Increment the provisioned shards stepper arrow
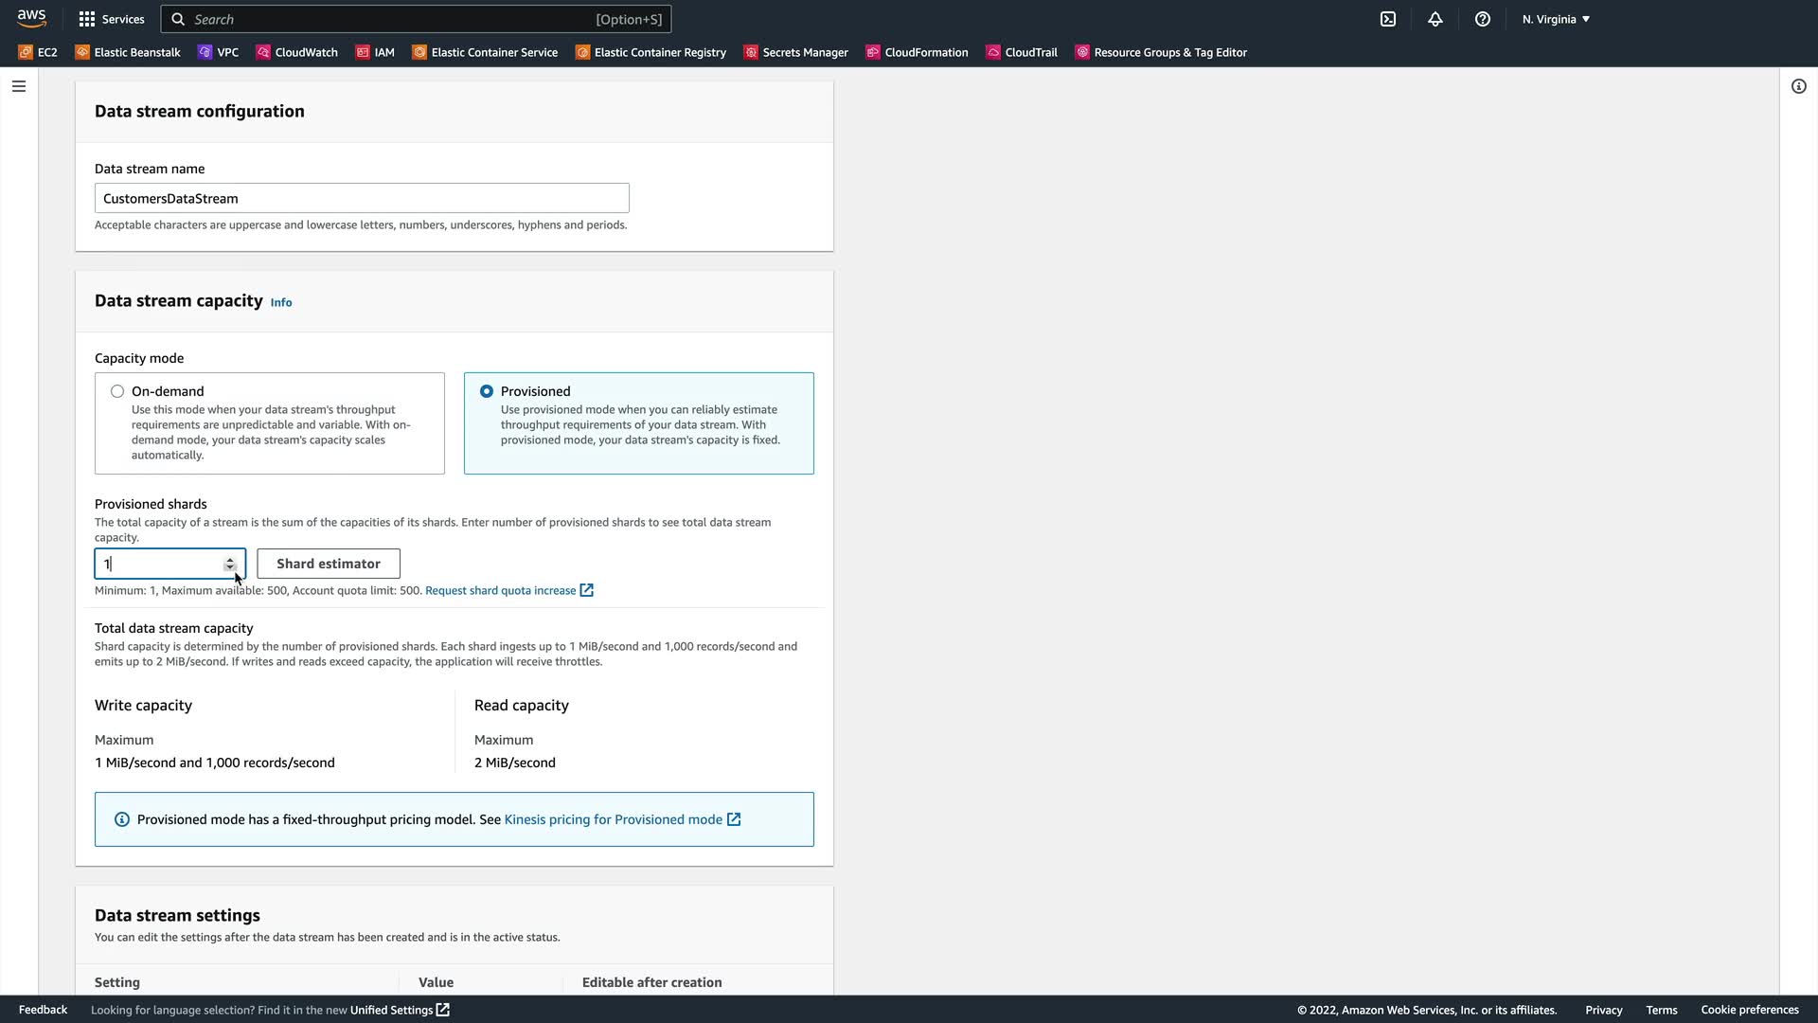Viewport: 1818px width, 1023px height. (x=229, y=560)
